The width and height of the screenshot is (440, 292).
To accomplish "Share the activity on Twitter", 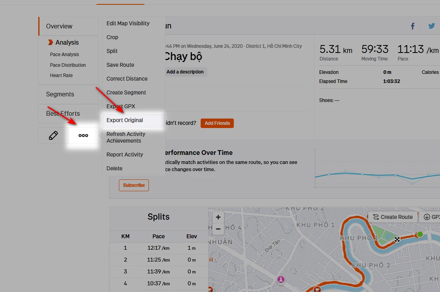I will 431,26.
